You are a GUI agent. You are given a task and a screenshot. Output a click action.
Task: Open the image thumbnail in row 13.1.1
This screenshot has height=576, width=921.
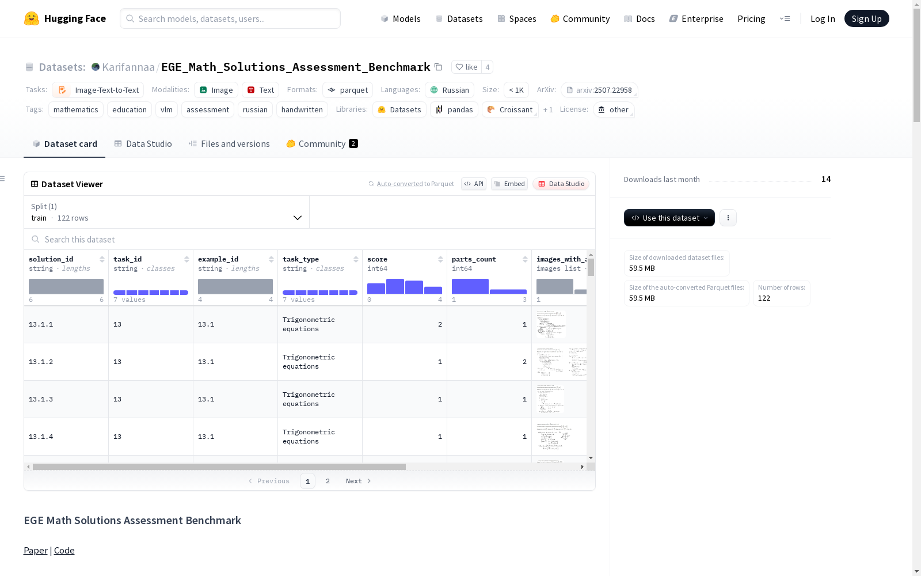click(551, 324)
